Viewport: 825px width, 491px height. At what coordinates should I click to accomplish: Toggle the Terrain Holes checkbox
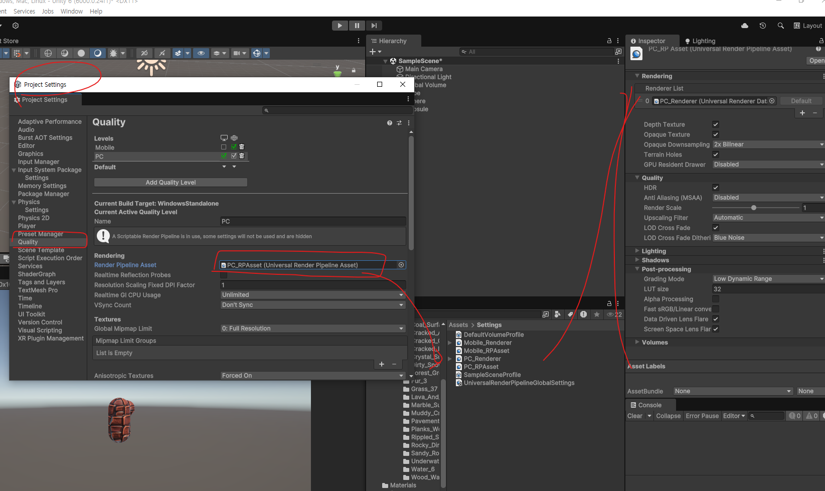point(716,154)
